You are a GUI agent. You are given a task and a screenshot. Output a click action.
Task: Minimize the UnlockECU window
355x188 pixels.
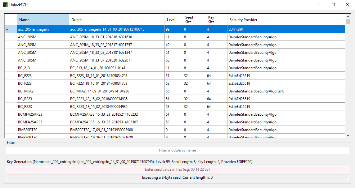tap(319, 5)
